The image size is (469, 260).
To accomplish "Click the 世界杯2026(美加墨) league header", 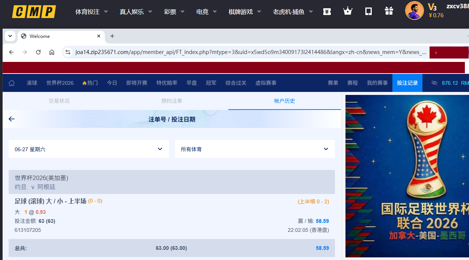I will [41, 178].
